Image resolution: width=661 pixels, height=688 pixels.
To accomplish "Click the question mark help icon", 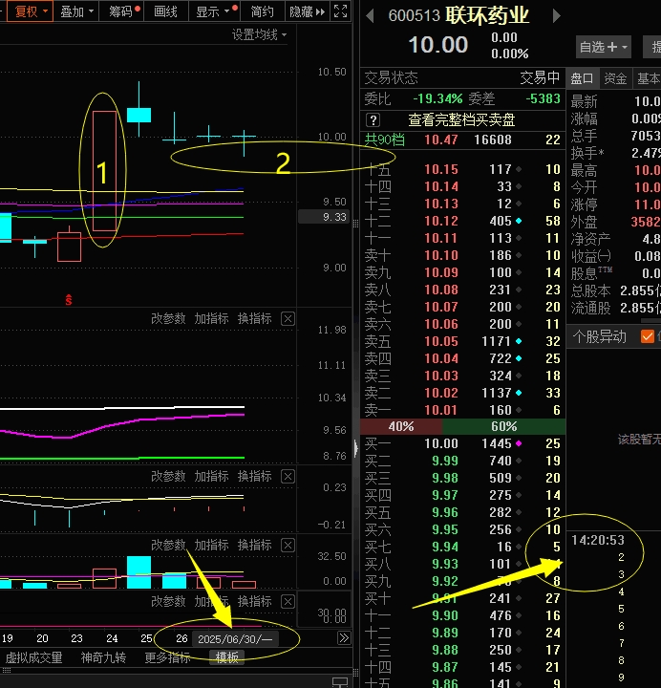I will click(x=373, y=119).
